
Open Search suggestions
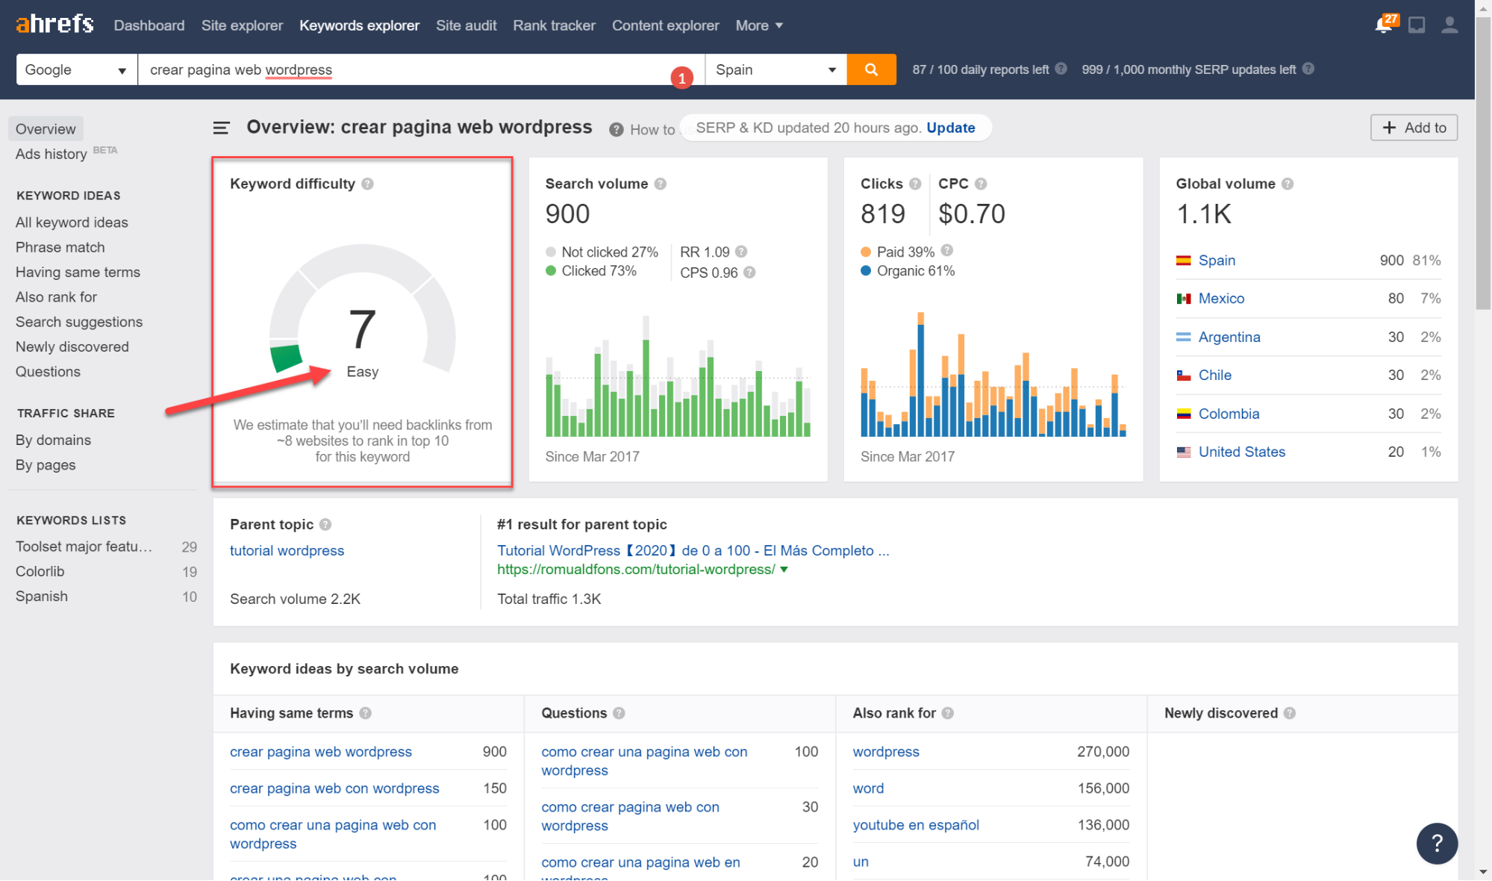[79, 322]
